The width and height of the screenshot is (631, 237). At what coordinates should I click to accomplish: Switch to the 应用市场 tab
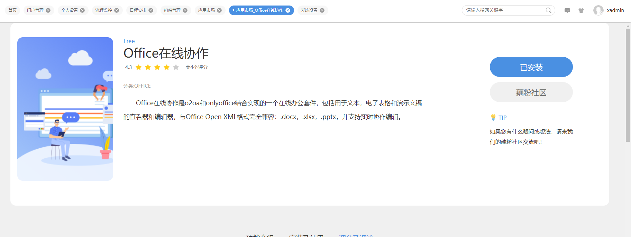click(207, 10)
